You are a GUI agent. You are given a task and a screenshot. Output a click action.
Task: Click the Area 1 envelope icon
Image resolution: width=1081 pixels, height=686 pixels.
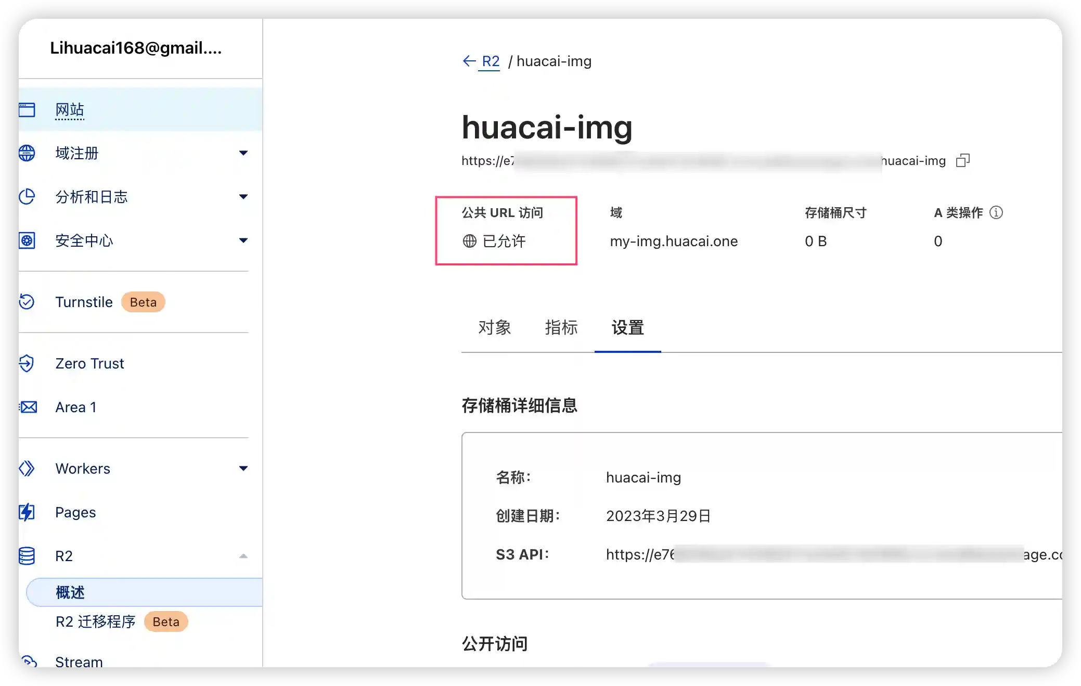tap(28, 407)
